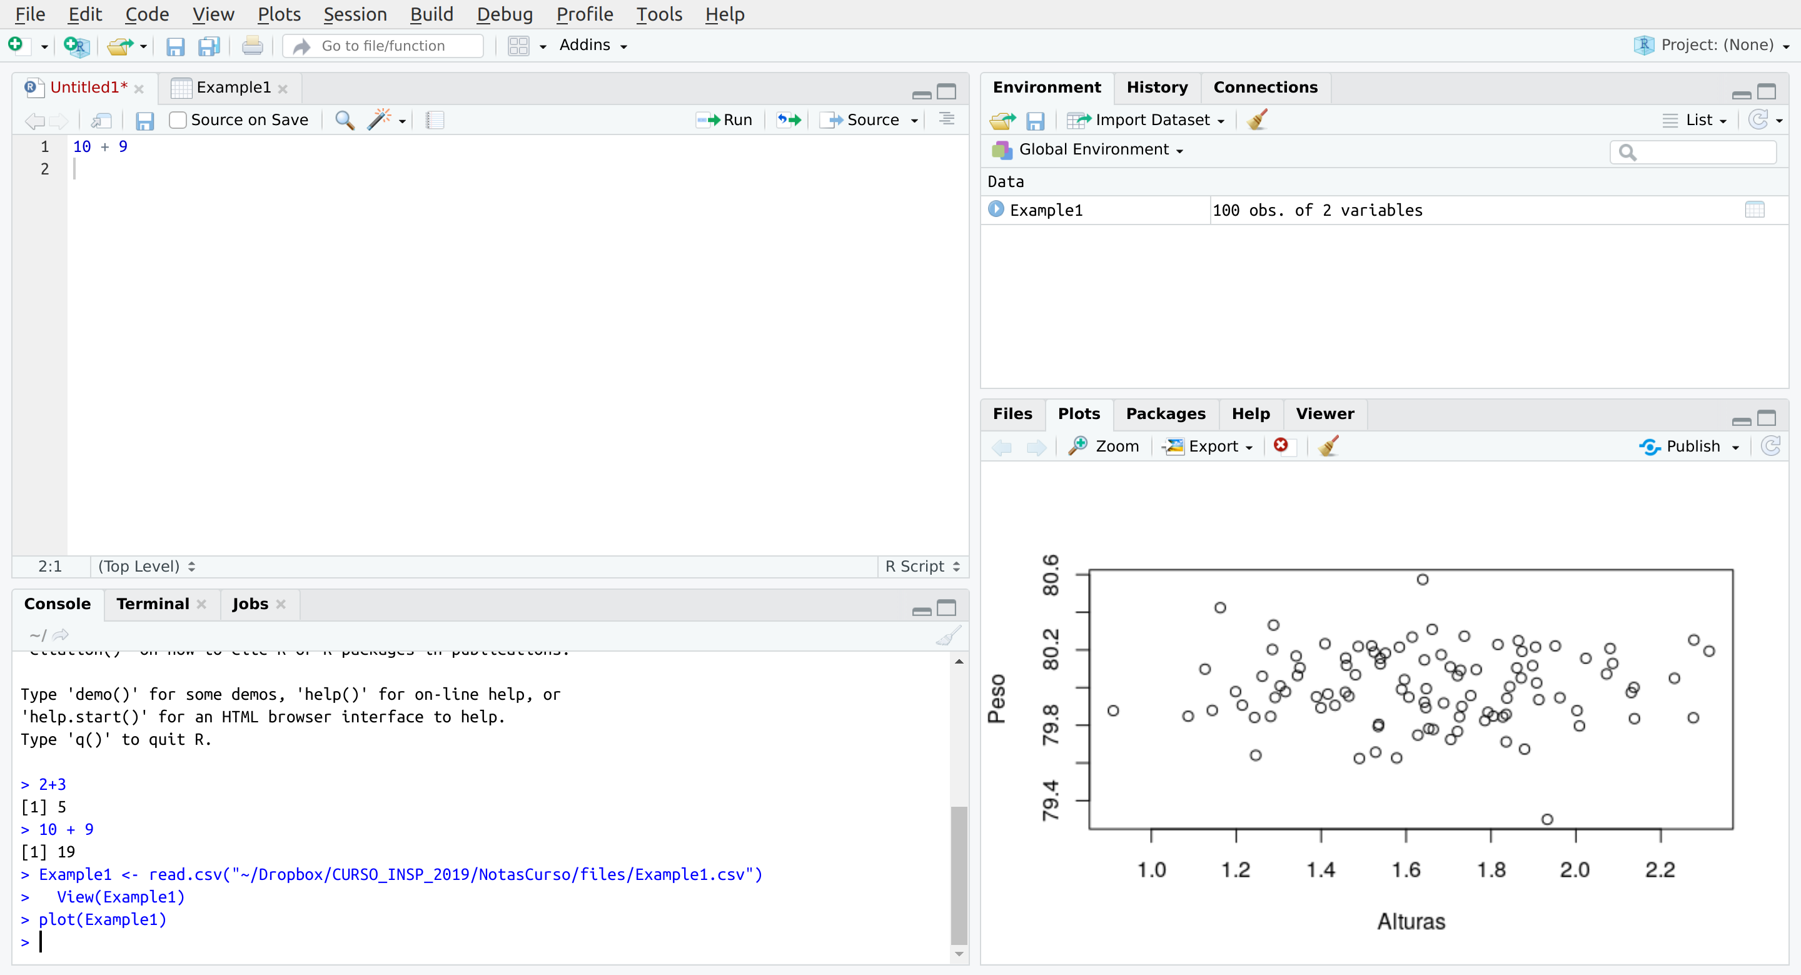The image size is (1801, 975).
Task: Open Publish options dropdown arrow
Action: [1735, 448]
